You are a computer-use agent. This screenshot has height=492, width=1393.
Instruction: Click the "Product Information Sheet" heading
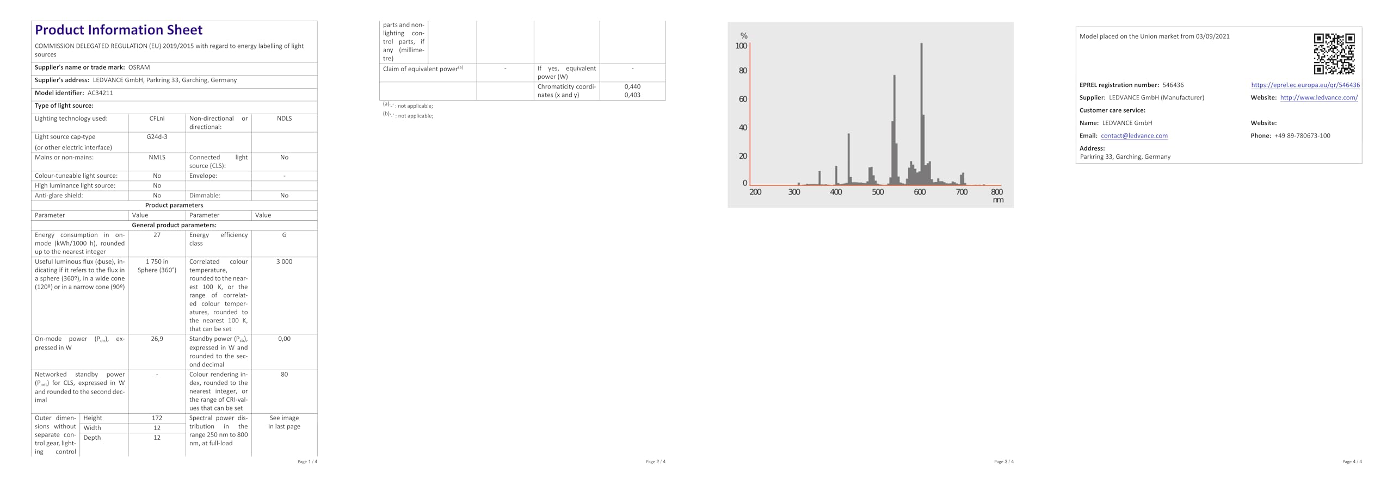click(119, 30)
